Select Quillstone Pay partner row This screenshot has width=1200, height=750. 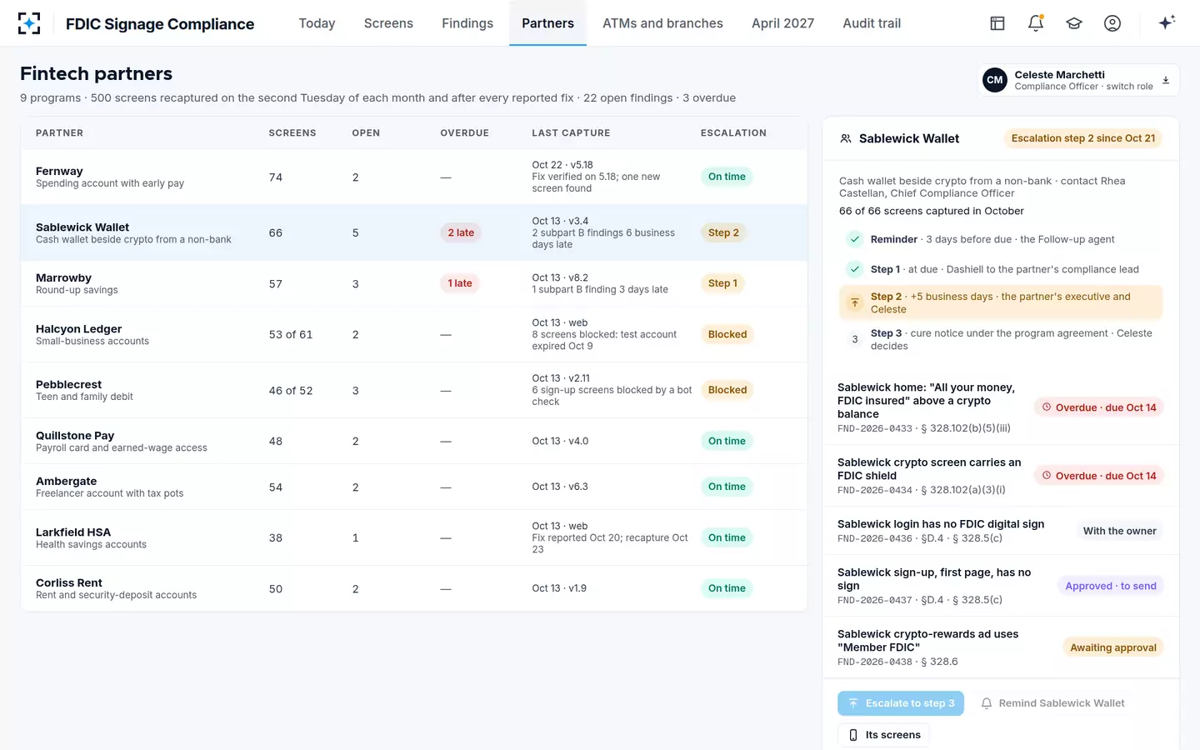coord(414,441)
